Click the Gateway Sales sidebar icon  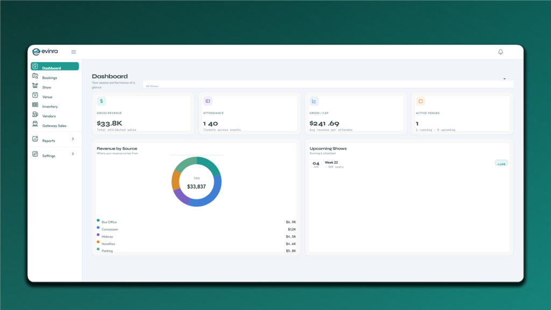pyautogui.click(x=35, y=124)
